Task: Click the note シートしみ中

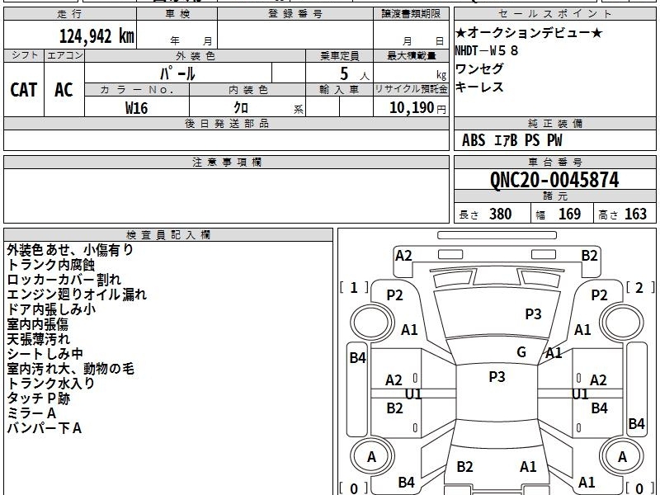Action: pyautogui.click(x=45, y=354)
